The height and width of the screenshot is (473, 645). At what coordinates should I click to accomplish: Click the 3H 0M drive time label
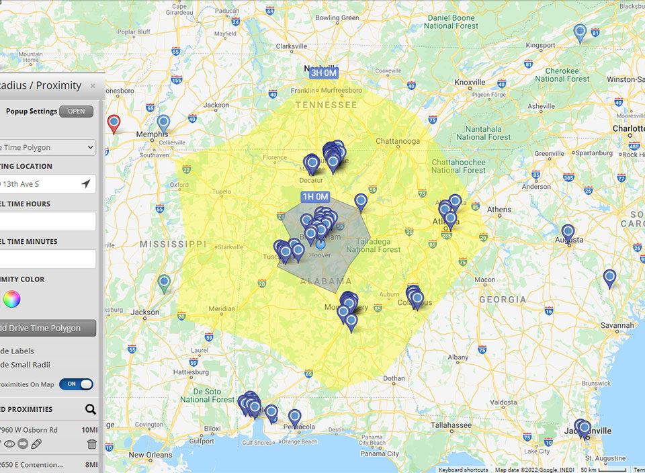tap(322, 72)
